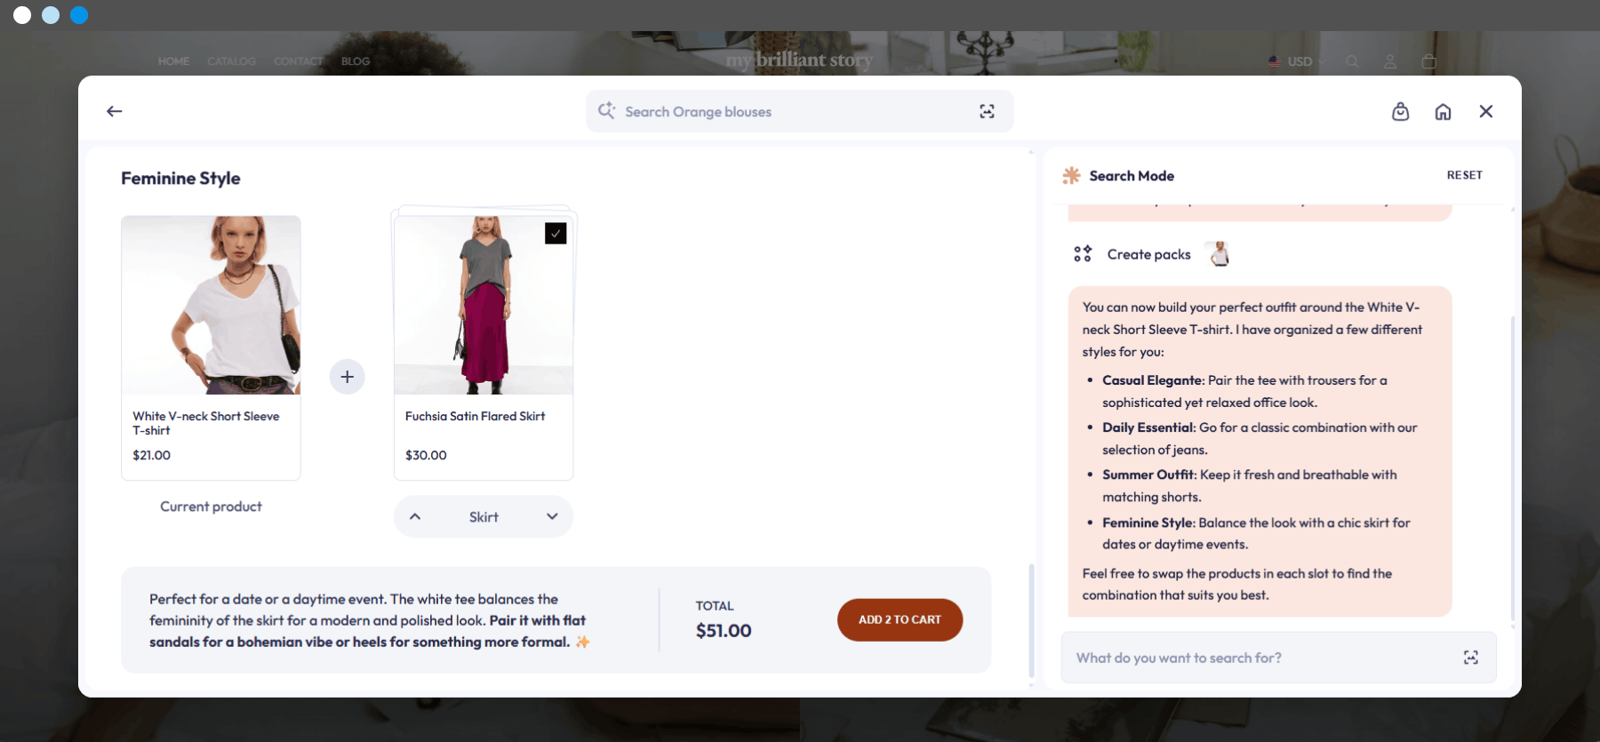This screenshot has height=742, width=1600.
Task: Open the White V-neck T-shirt image
Action: [x=211, y=305]
